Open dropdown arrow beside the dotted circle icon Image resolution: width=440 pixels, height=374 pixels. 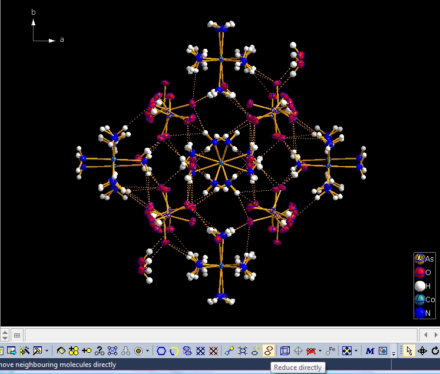coord(148,351)
